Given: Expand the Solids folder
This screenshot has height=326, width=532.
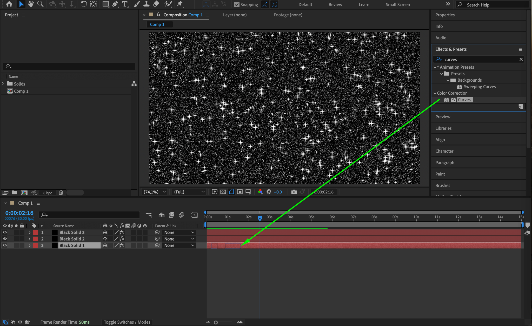Looking at the screenshot, I should [x=3, y=84].
